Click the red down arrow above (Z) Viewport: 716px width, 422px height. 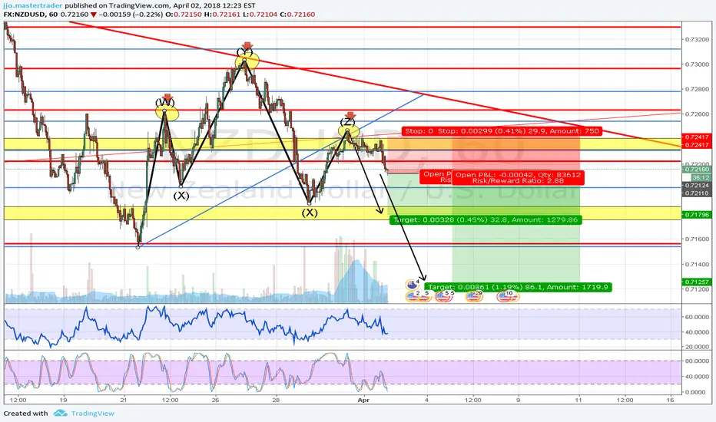350,116
